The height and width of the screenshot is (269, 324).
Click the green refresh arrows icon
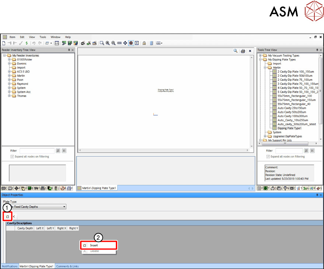[27, 43]
